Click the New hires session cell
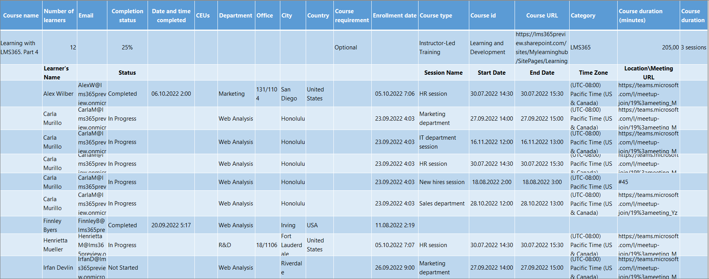 (x=442, y=182)
